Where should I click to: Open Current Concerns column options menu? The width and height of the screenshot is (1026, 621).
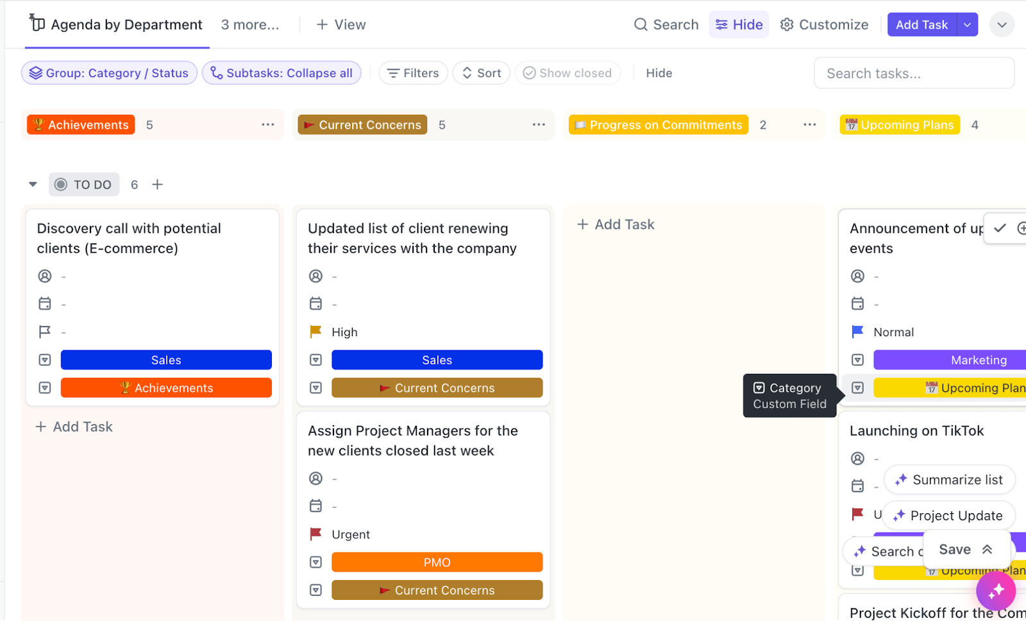(x=539, y=124)
